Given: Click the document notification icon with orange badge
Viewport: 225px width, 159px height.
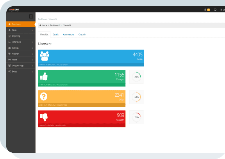Looking at the screenshot, I should 207,10.
